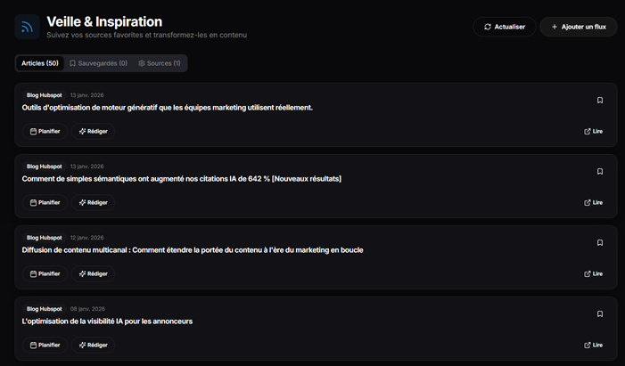Bookmark the 'Outils d'optimisation de moteur génératif' article
The height and width of the screenshot is (366, 625).
pyautogui.click(x=599, y=101)
